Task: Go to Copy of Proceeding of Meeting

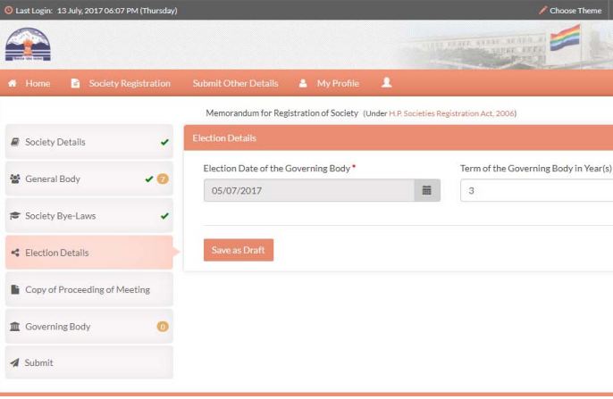Action: pyautogui.click(x=89, y=289)
